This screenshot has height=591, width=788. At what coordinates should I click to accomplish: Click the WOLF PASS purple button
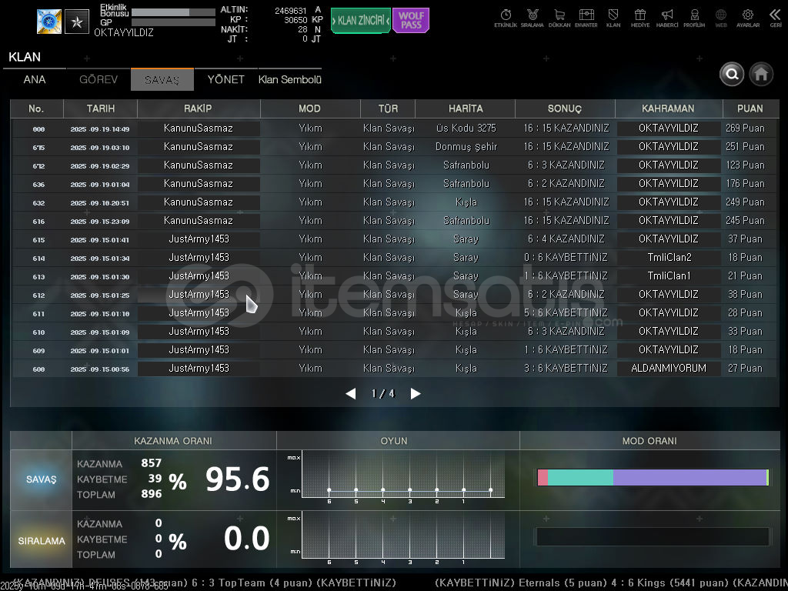(411, 21)
